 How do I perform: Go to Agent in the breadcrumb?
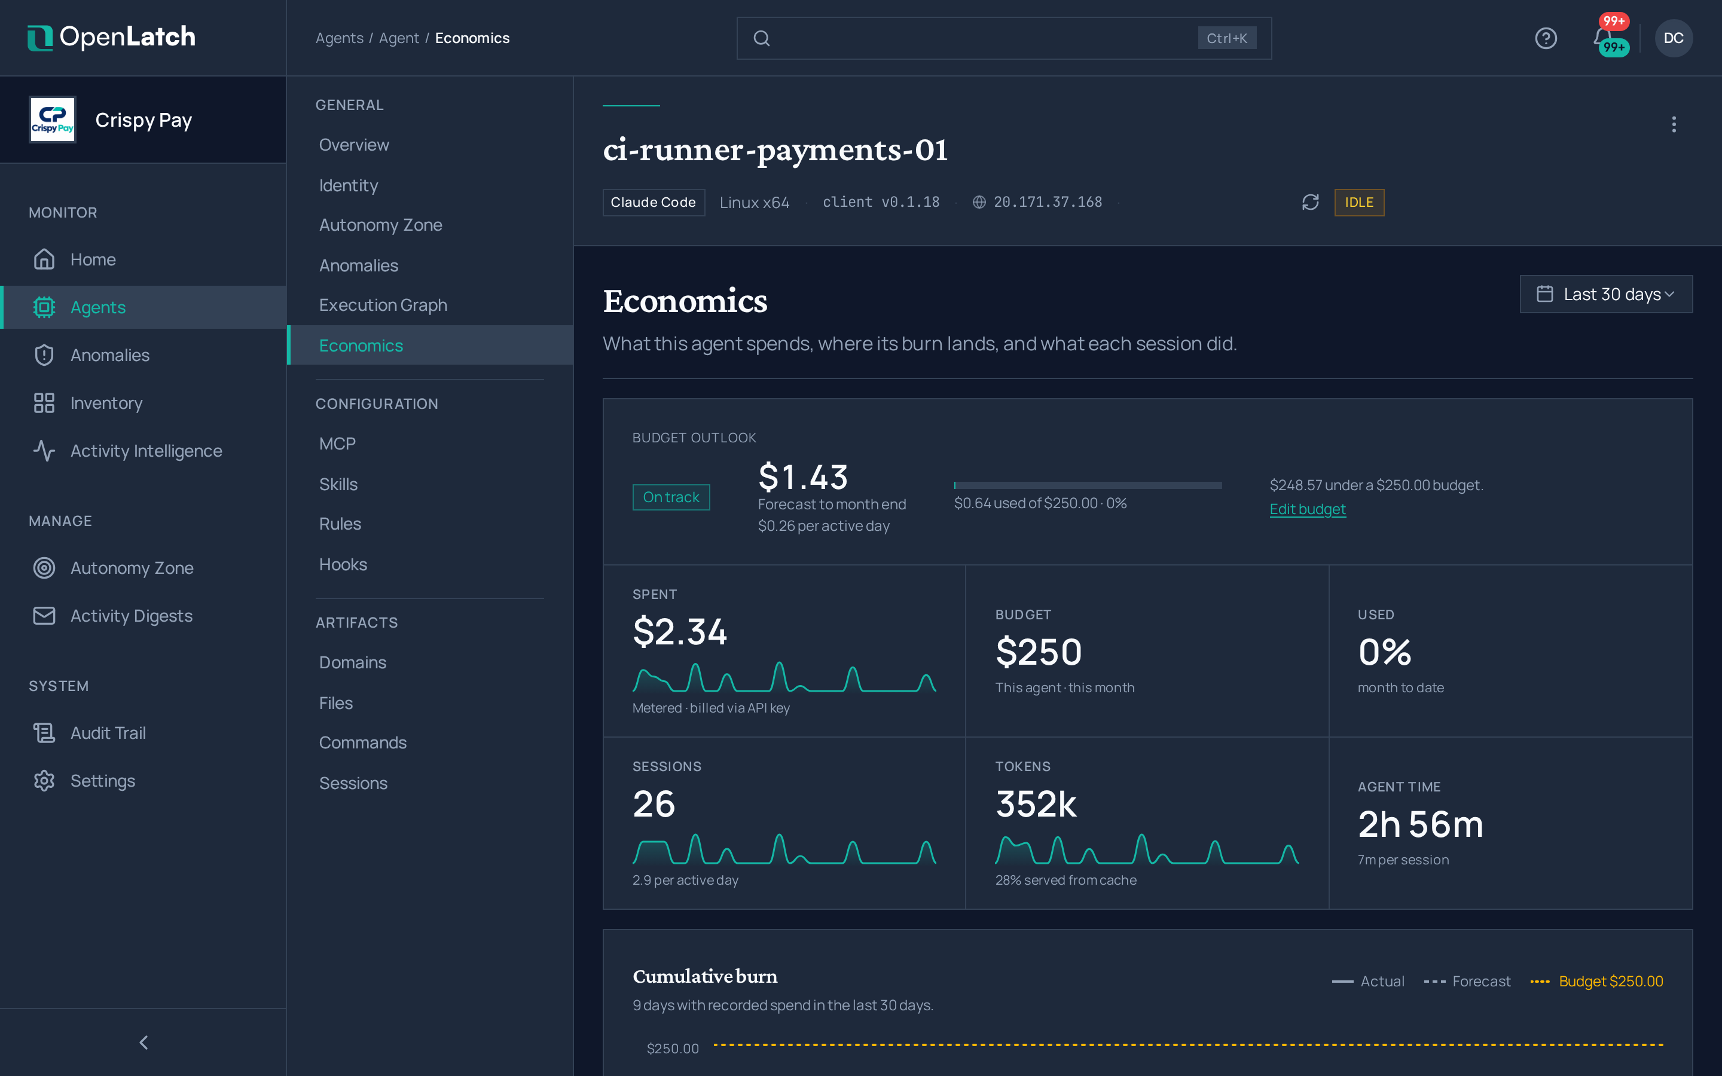398,38
